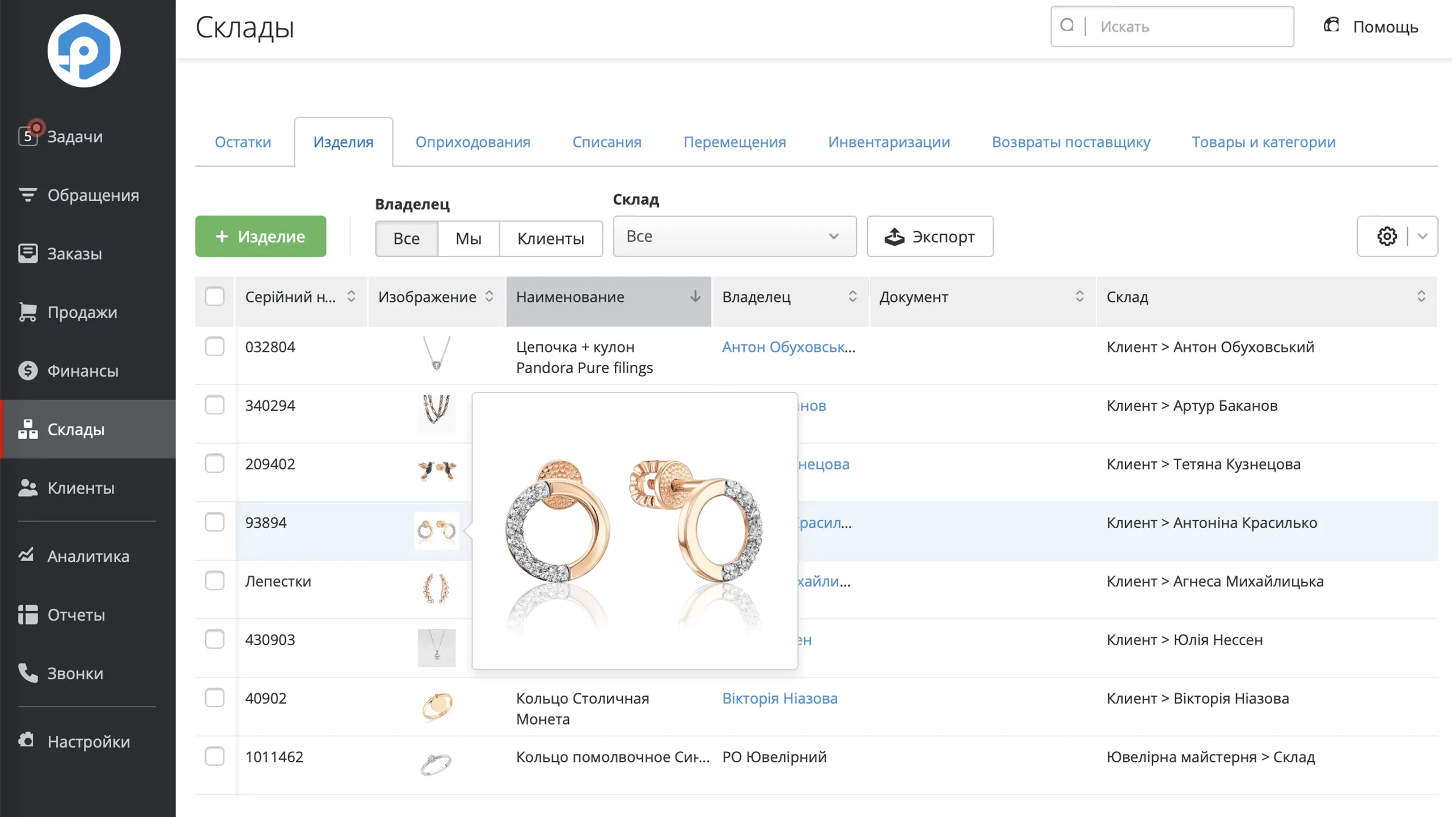
Task: Open thumbnail of item Лепестки
Action: click(436, 588)
